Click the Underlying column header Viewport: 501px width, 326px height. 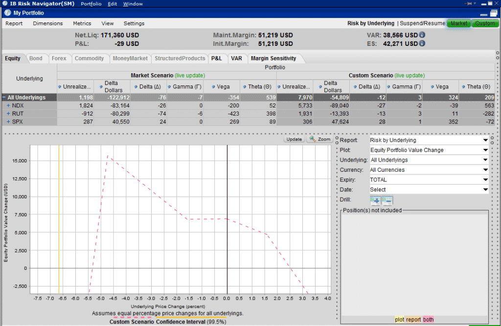point(29,79)
